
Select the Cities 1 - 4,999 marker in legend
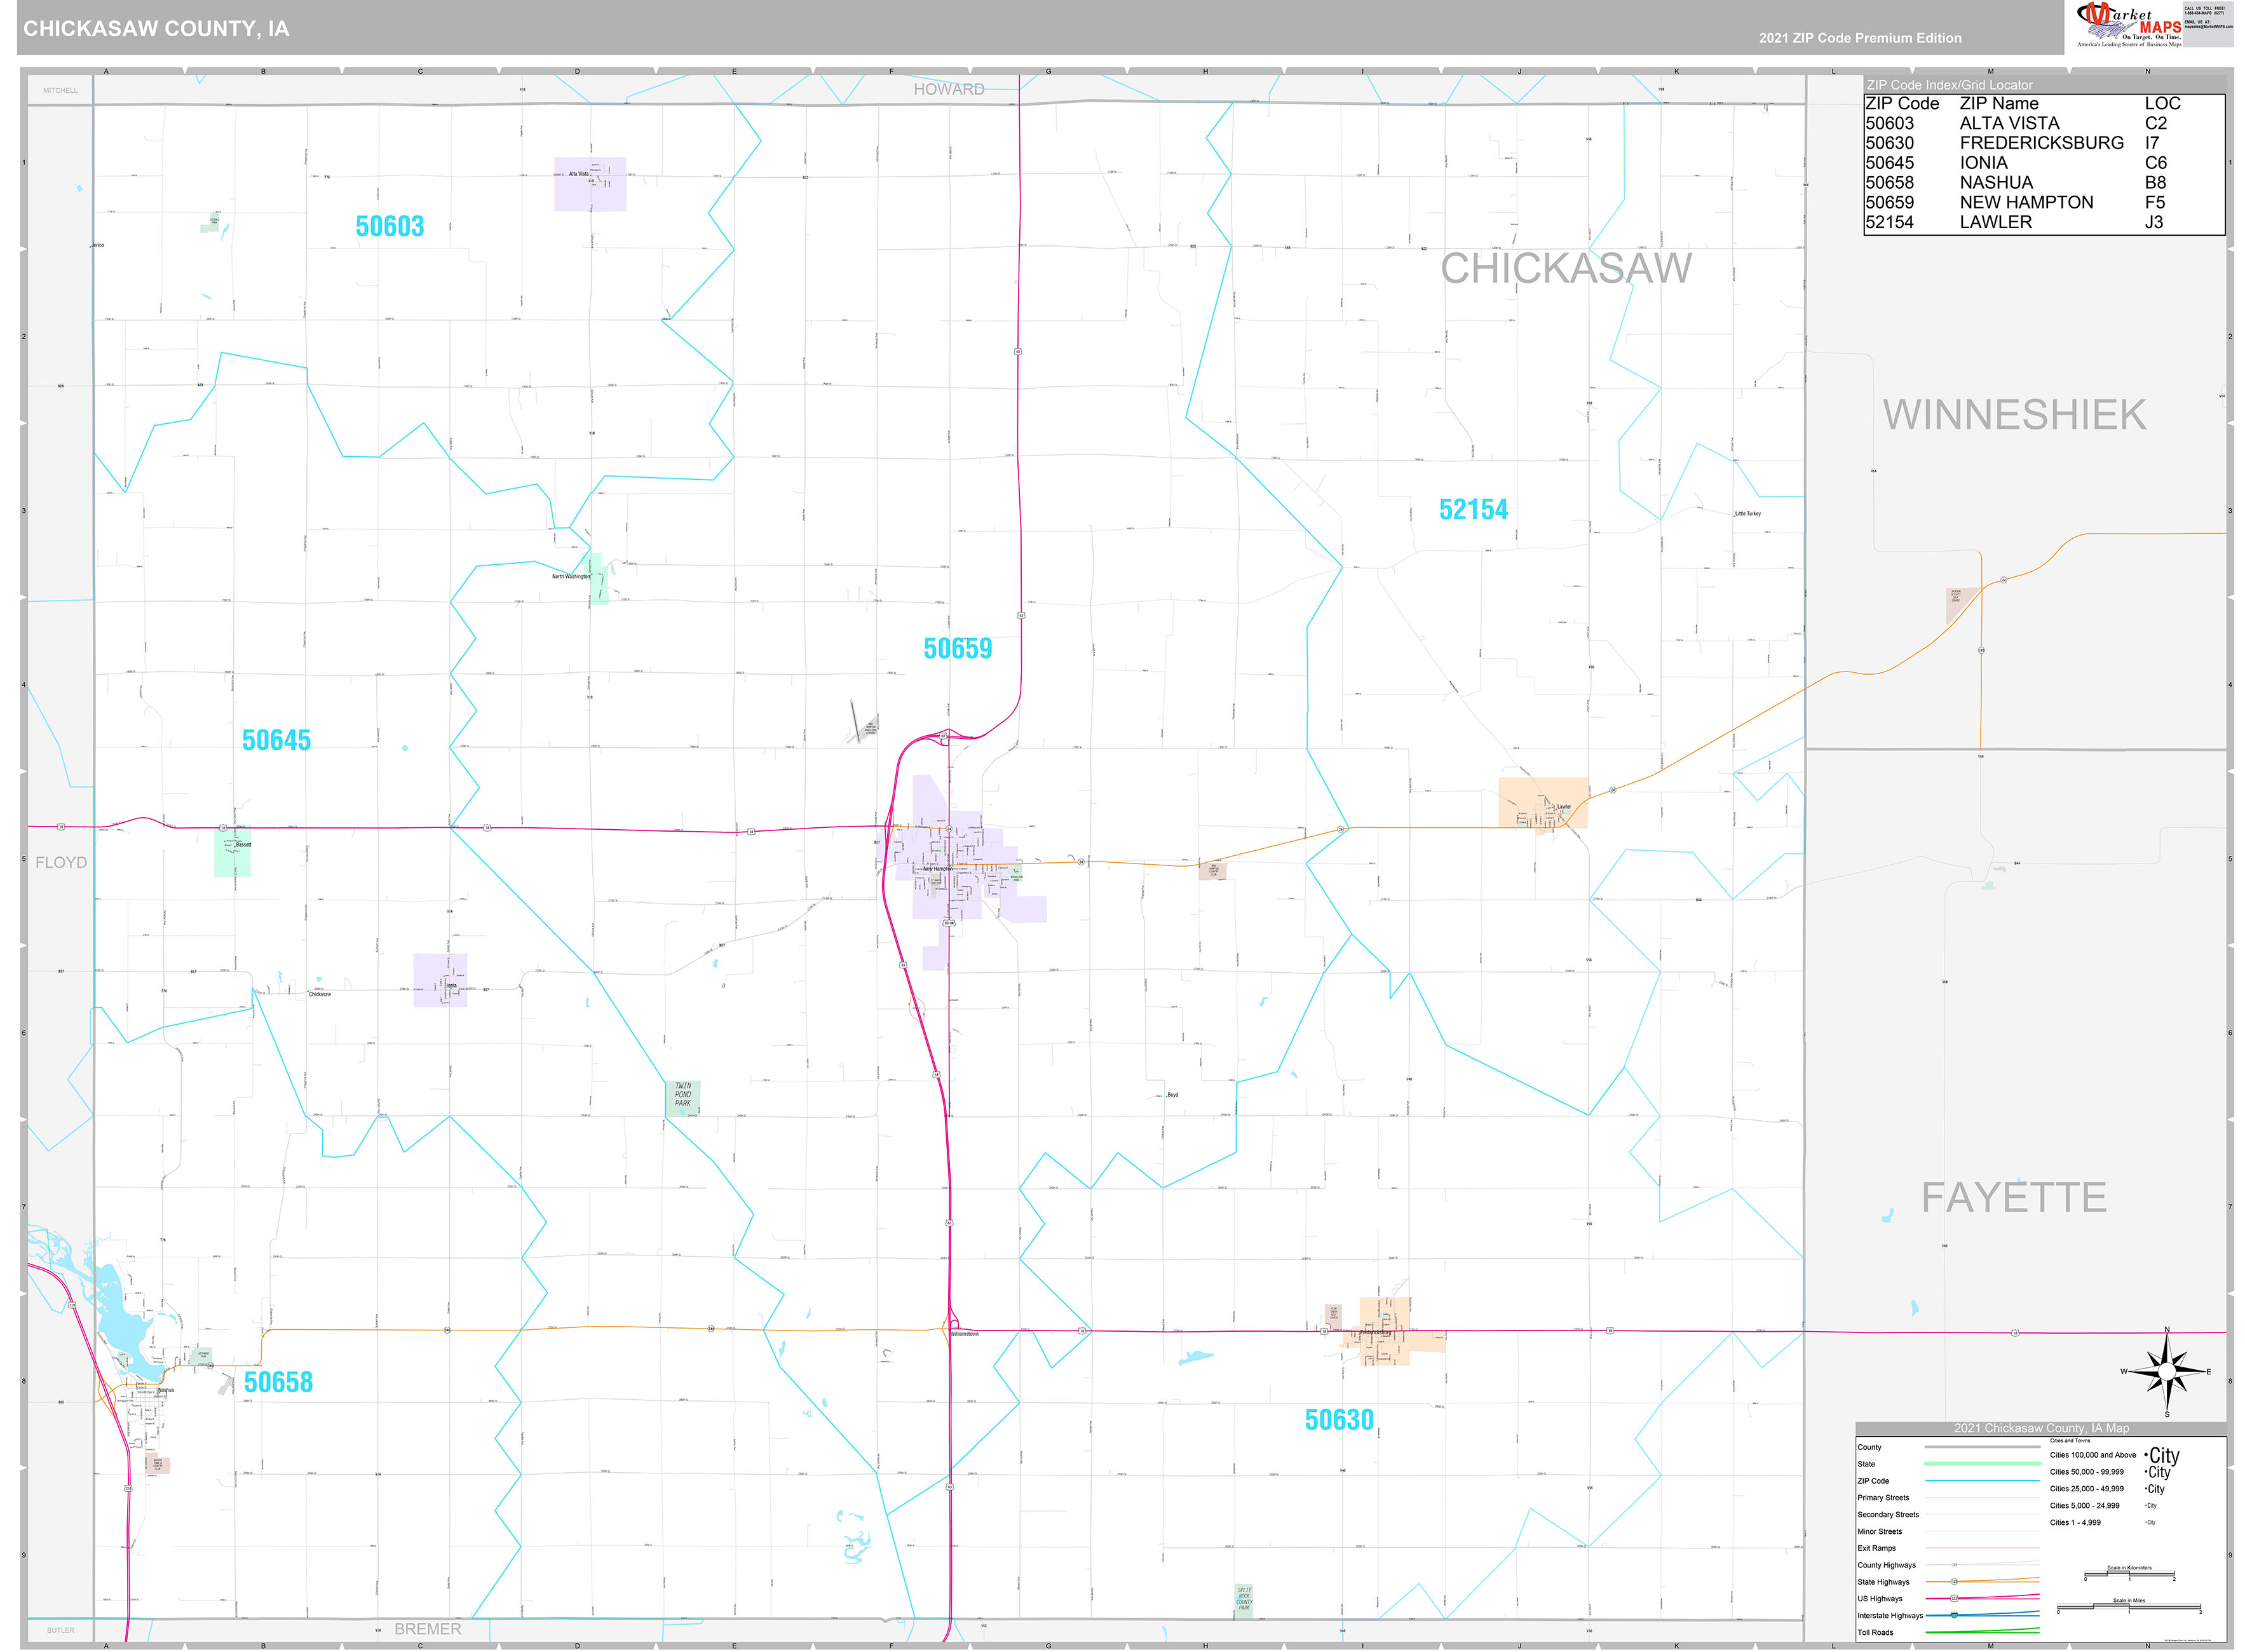2150,1522
